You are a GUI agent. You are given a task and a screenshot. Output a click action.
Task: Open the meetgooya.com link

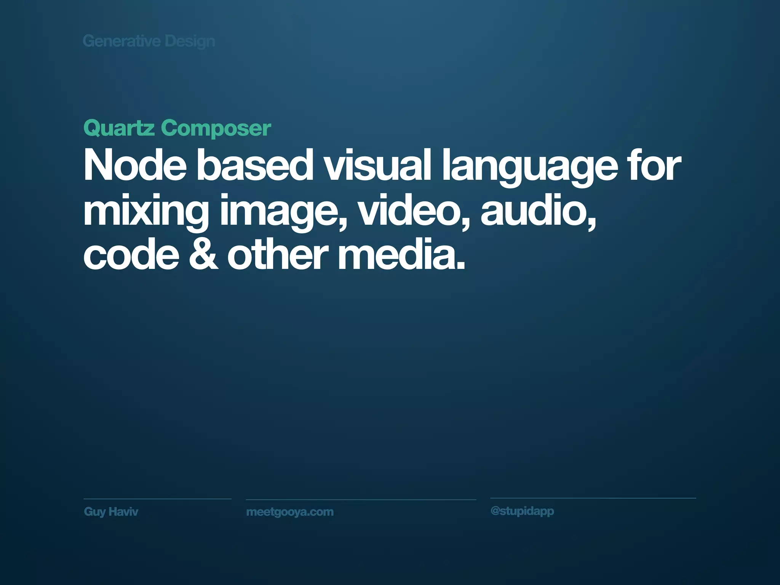click(290, 512)
